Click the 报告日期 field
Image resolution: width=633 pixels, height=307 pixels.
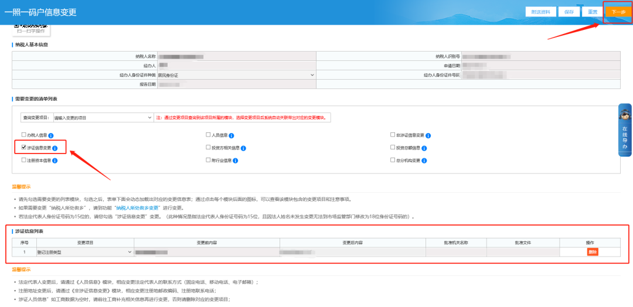pyautogui.click(x=236, y=84)
